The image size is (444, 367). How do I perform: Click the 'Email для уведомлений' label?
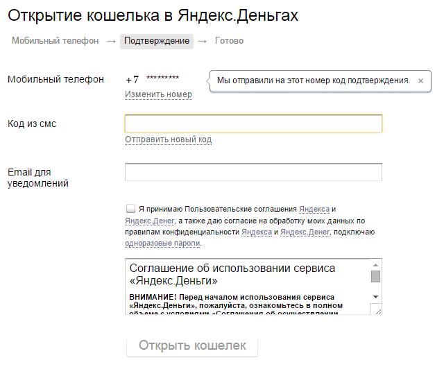click(38, 178)
